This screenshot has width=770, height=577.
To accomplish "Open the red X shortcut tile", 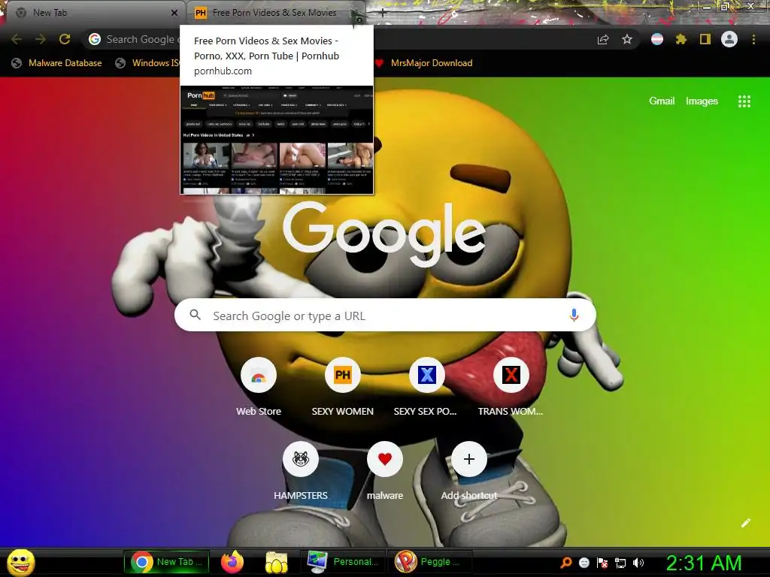I will pos(511,386).
